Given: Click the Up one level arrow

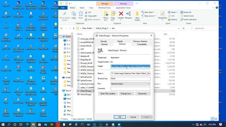Looking at the screenshot, I should click(73, 28).
